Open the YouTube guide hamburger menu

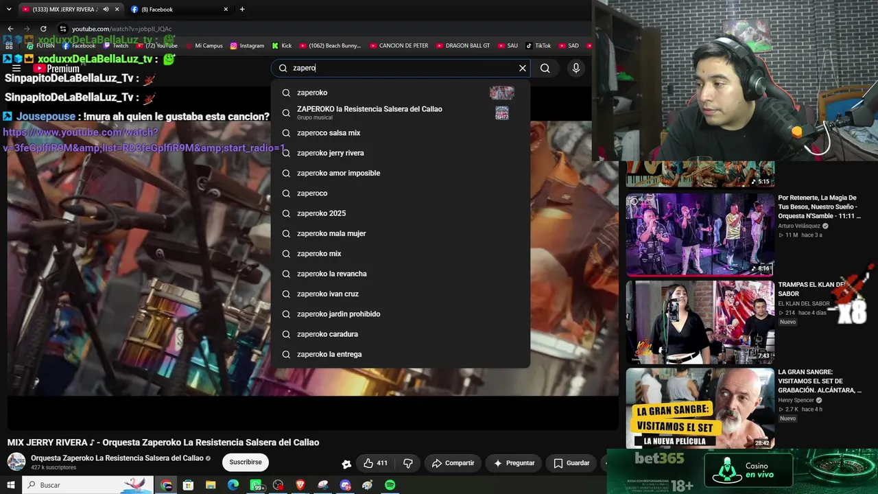[x=16, y=69]
